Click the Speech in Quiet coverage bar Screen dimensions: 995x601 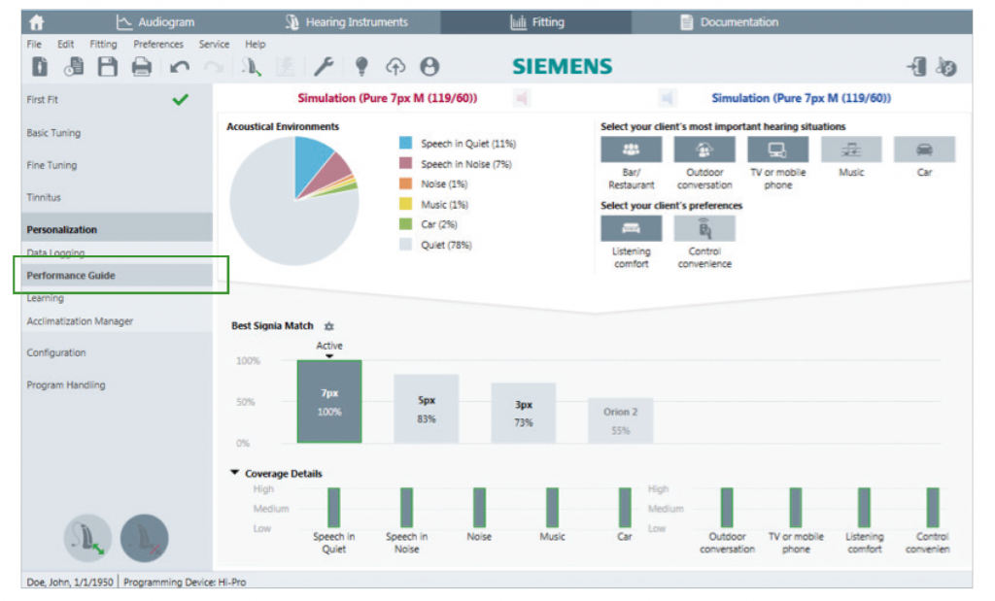pyautogui.click(x=334, y=507)
